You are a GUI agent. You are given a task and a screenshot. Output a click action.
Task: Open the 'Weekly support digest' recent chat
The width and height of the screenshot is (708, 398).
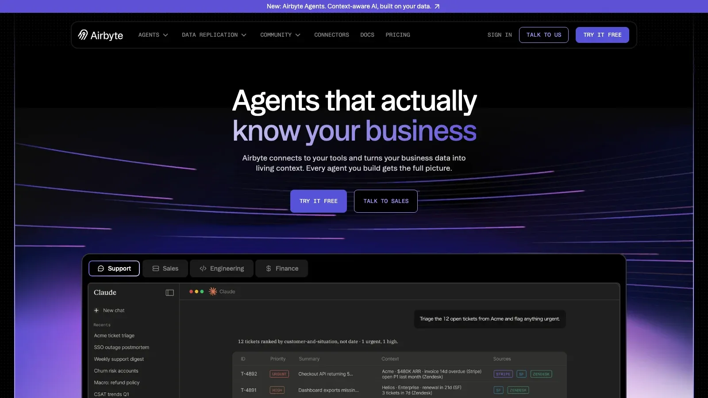tap(119, 359)
